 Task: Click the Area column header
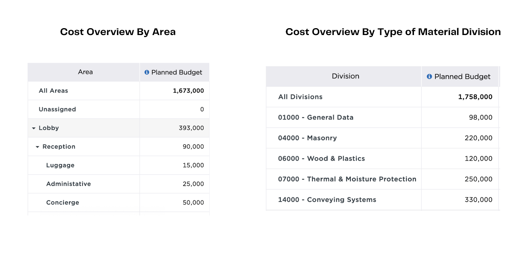coord(85,72)
